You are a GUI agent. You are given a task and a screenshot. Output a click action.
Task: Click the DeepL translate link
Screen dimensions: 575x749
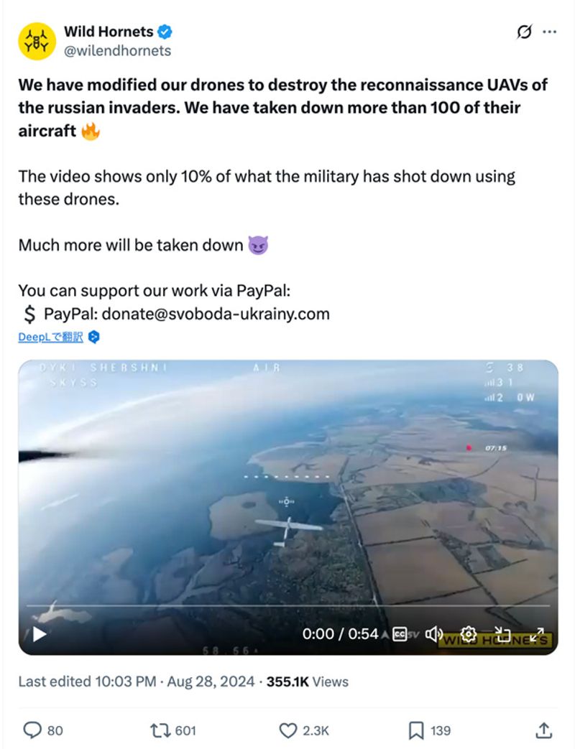pyautogui.click(x=50, y=338)
